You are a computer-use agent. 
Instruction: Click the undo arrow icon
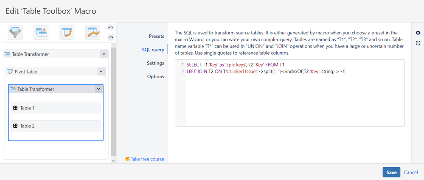coord(111,28)
